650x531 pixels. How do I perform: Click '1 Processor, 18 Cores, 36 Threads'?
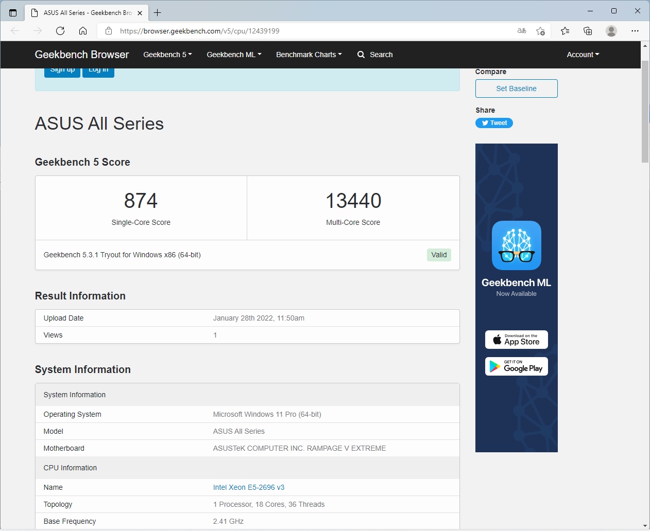tap(269, 504)
